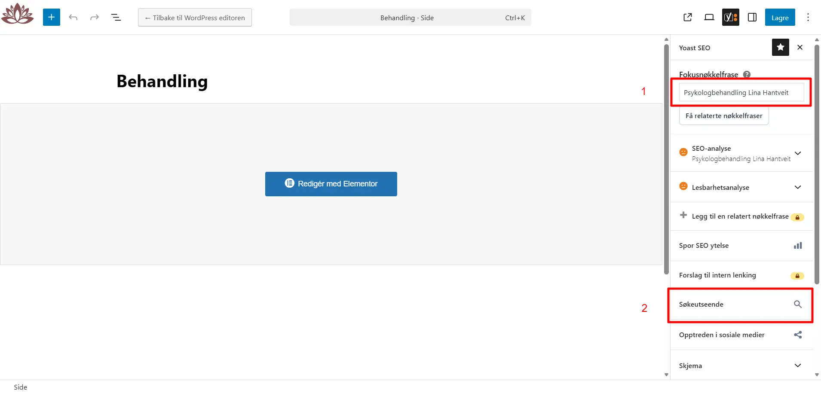Toggle the Yoast SEO sidebar icon
Screen dimensions: 821x393
tap(731, 17)
